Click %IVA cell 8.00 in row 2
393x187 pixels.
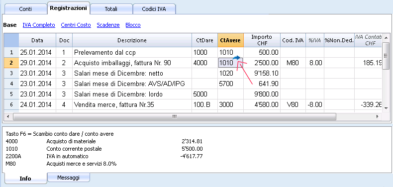pos(315,63)
